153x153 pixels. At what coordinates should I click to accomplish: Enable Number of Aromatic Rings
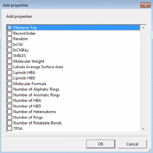pos(10,95)
